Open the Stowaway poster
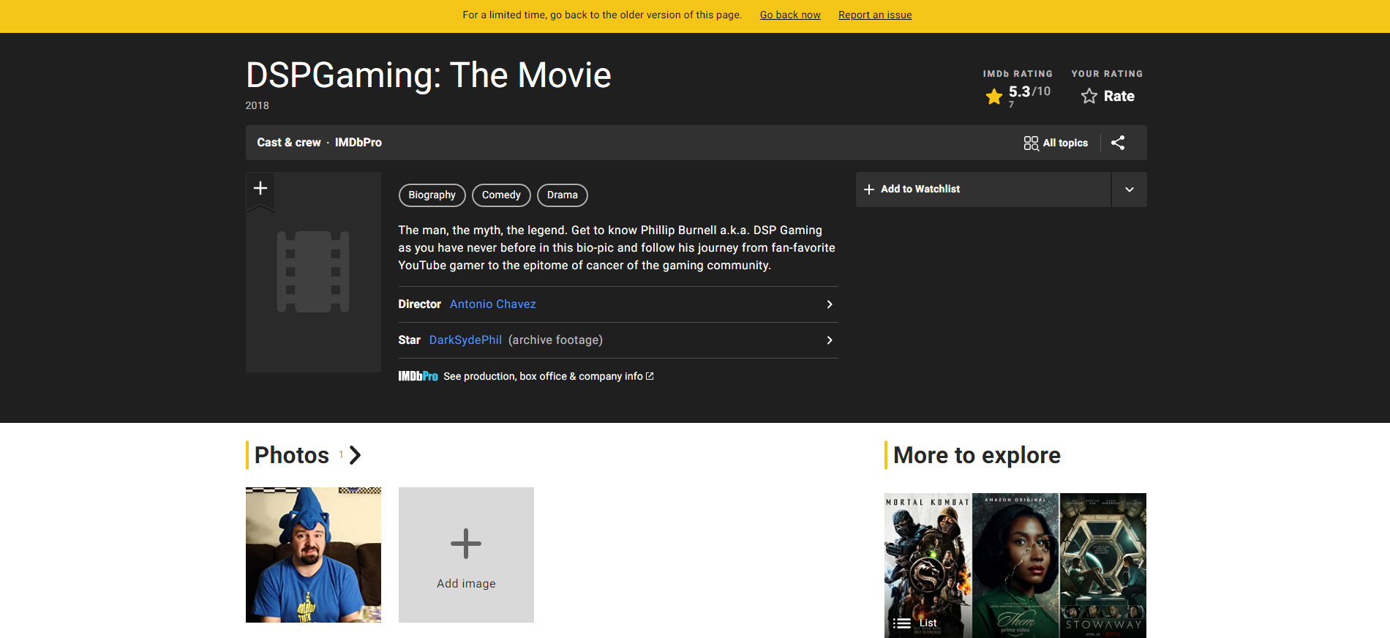The height and width of the screenshot is (638, 1390). [1103, 566]
